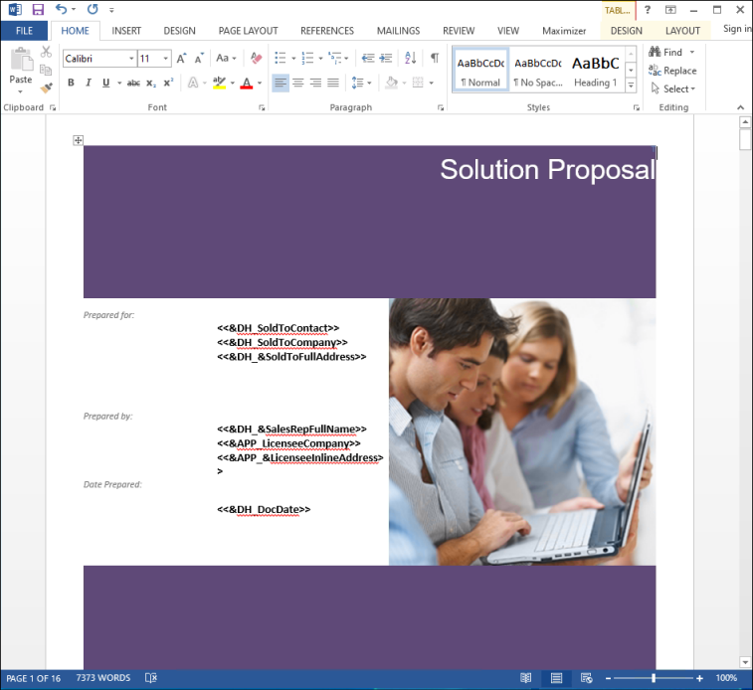Toggle Bold formatting
The height and width of the screenshot is (690, 753).
[x=71, y=84]
